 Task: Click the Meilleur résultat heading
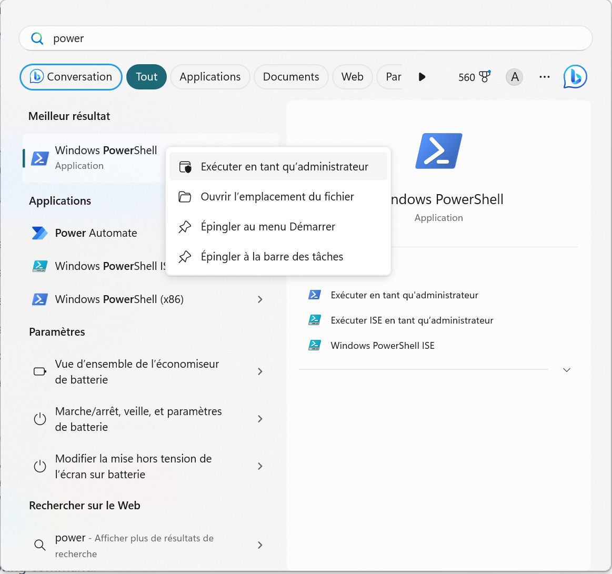(x=69, y=116)
